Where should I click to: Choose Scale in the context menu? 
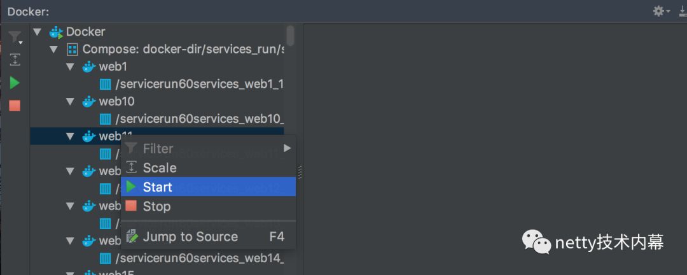coord(208,167)
